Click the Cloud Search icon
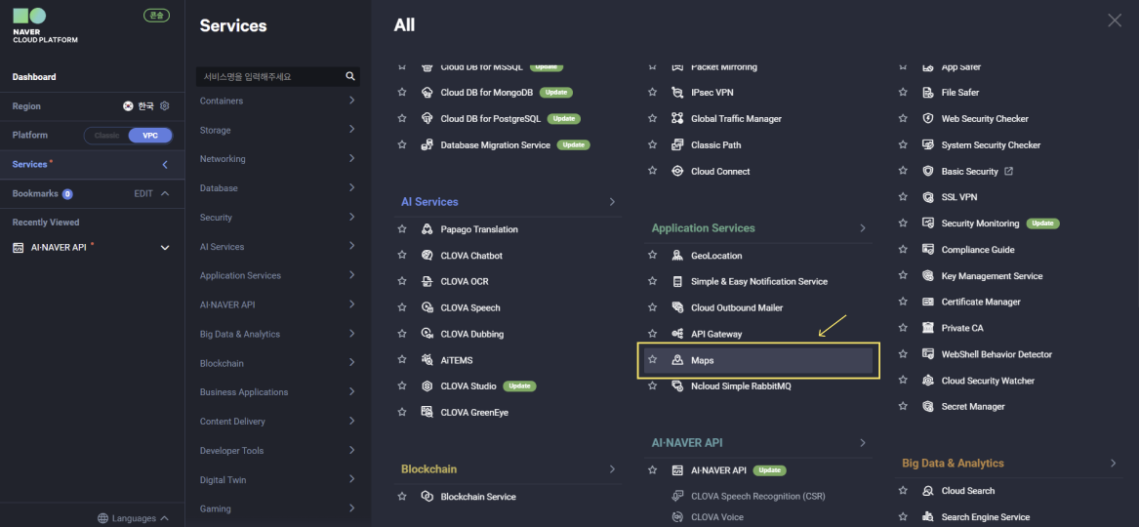 [x=927, y=491]
